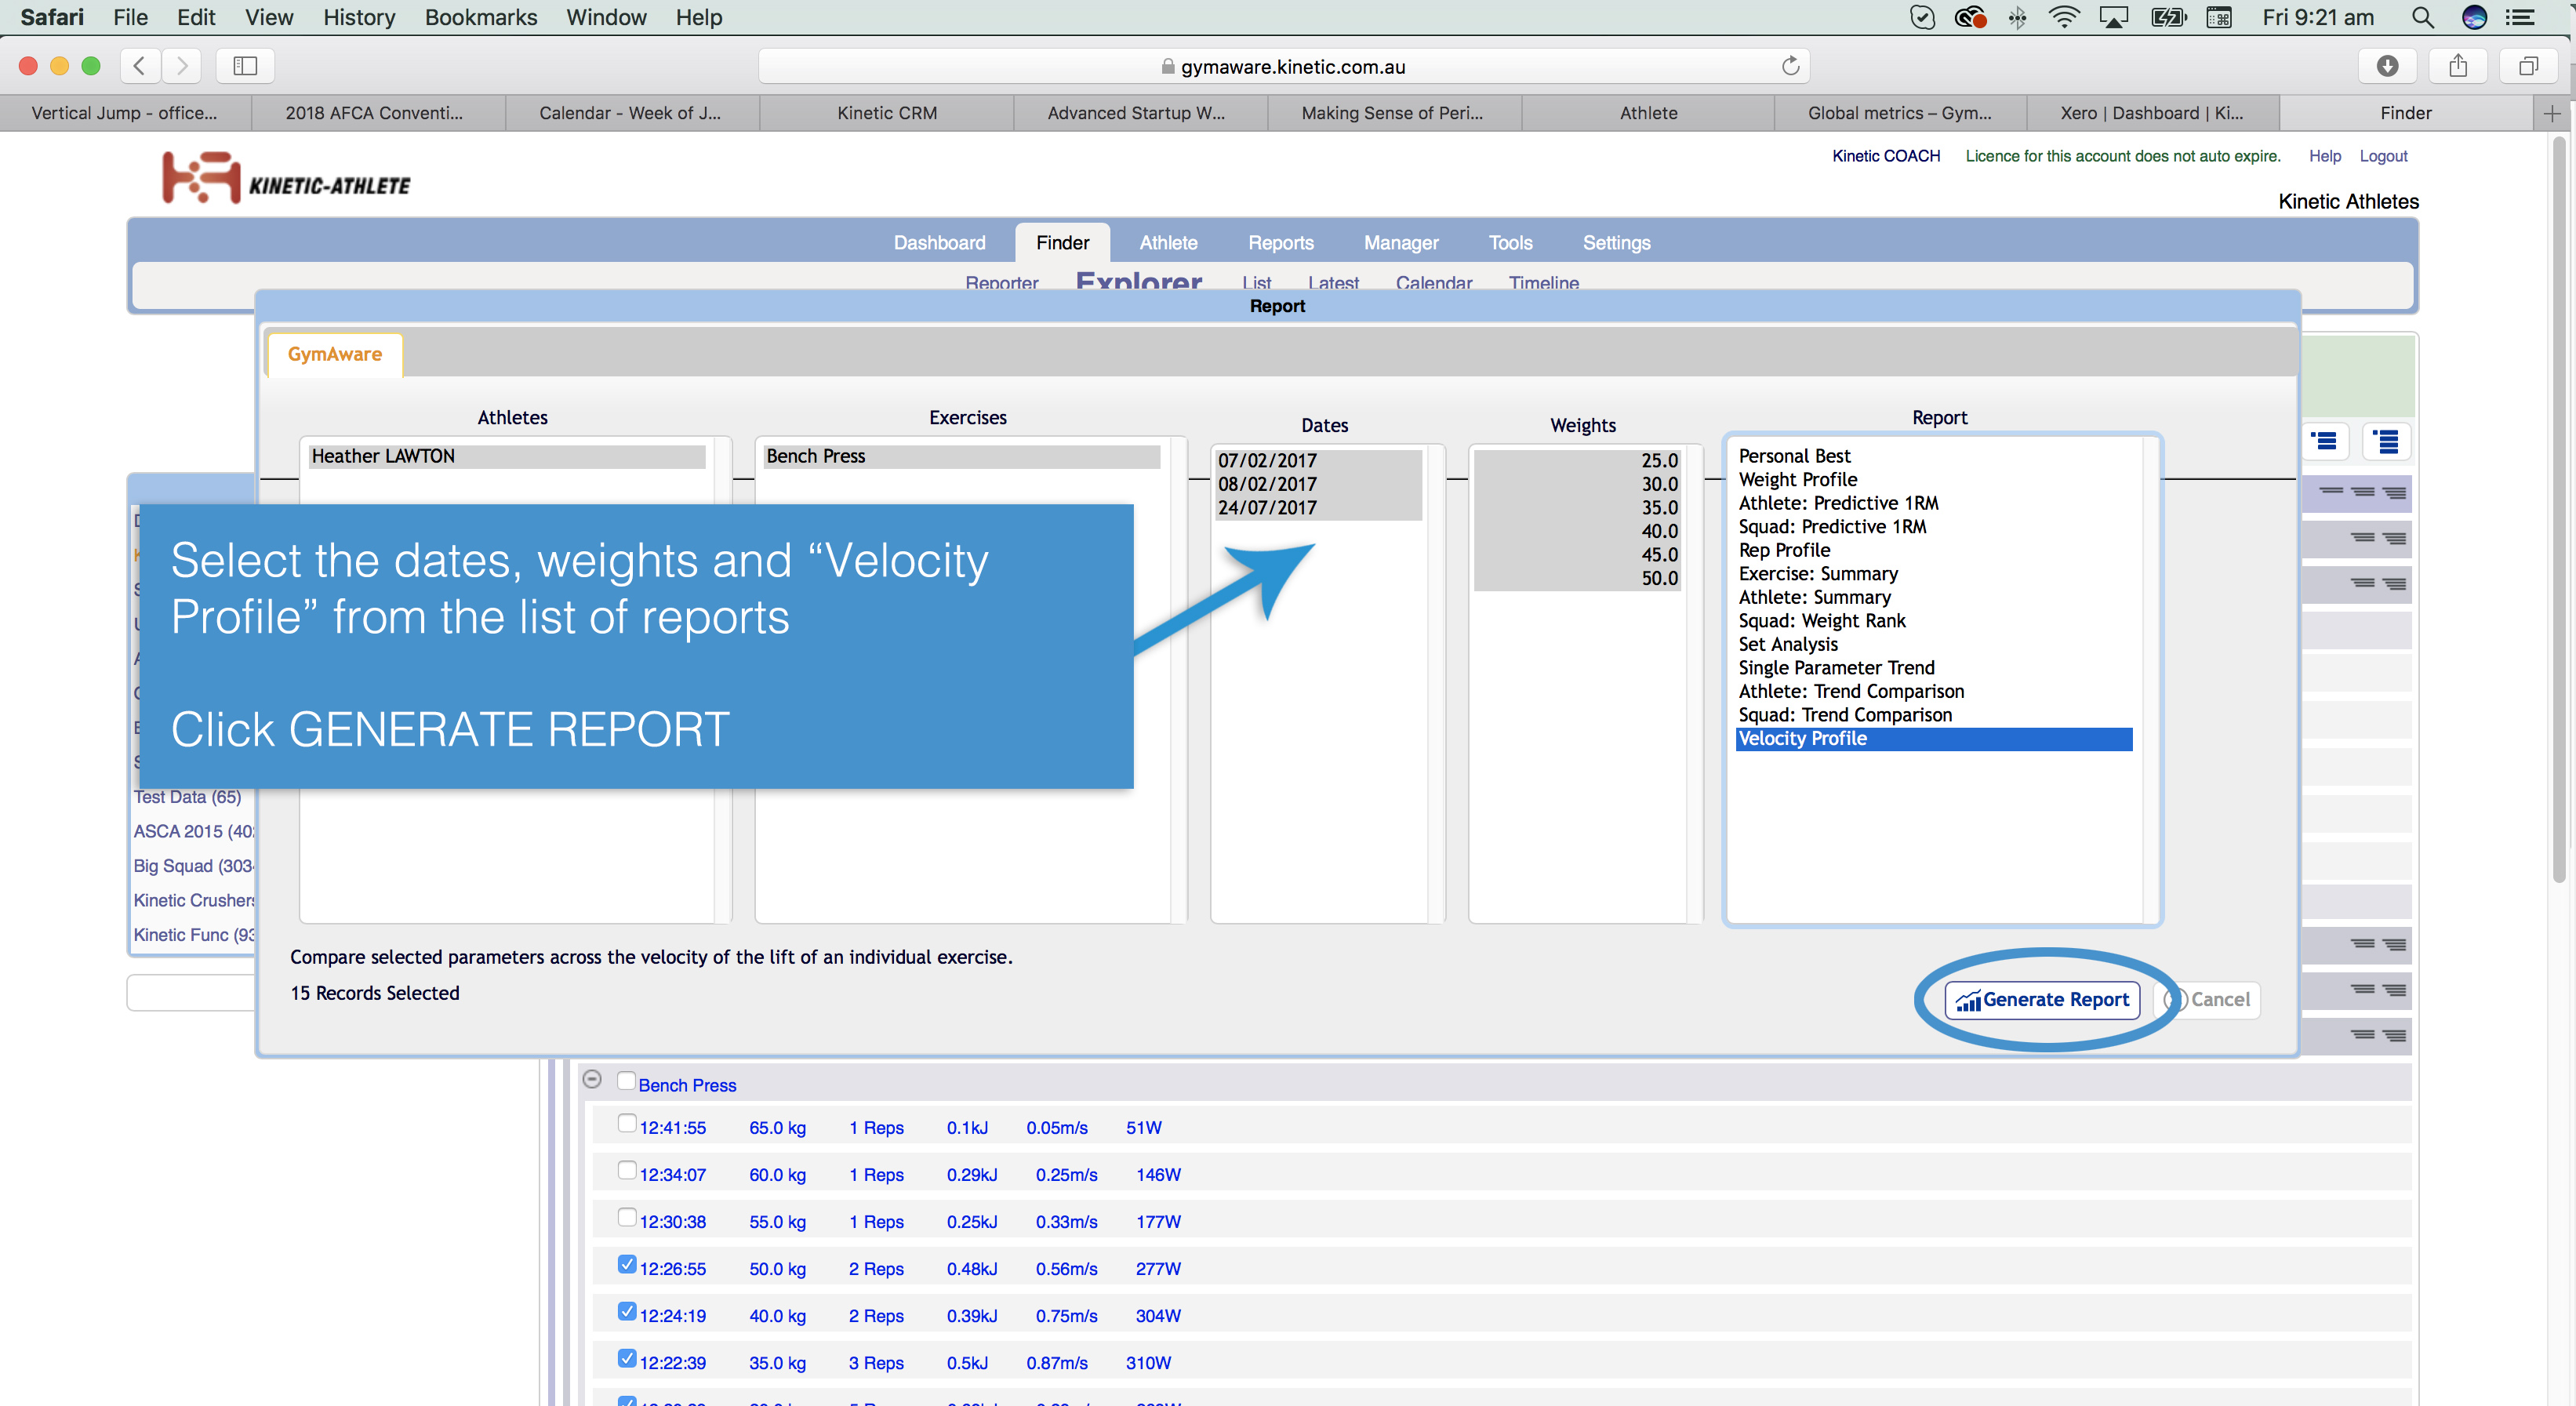This screenshot has width=2576, height=1406.
Task: Switch to the Reports tab
Action: (1280, 243)
